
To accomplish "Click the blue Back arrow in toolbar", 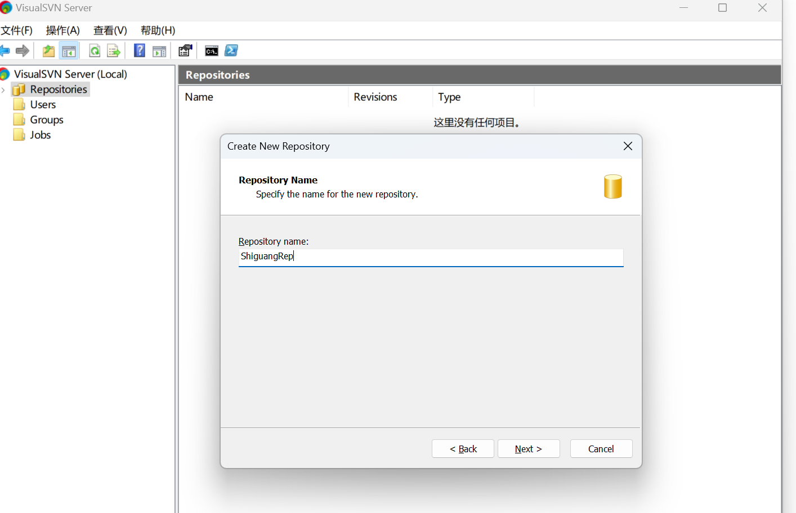I will tap(5, 51).
